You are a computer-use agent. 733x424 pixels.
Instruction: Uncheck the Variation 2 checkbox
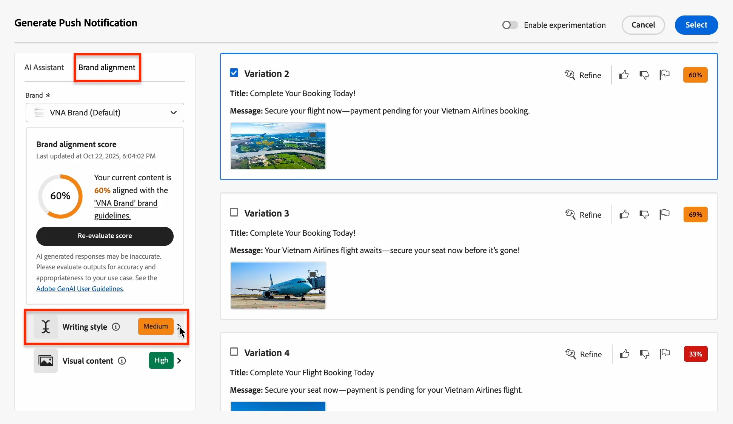pos(234,73)
